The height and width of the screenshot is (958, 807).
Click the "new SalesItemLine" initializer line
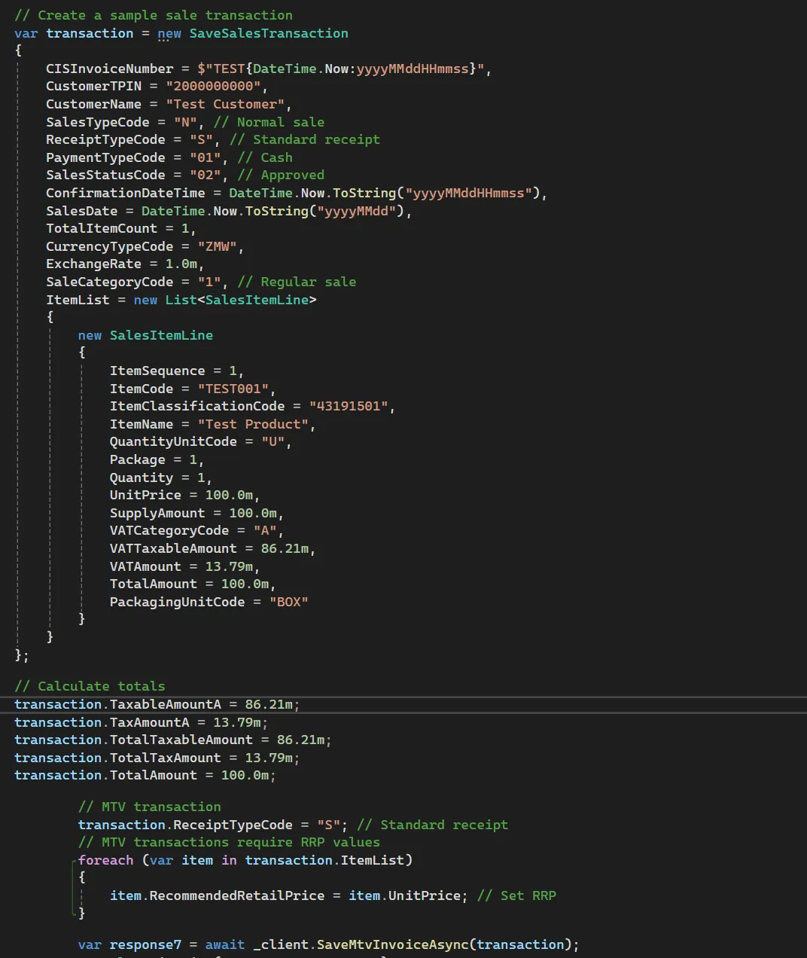click(x=145, y=335)
